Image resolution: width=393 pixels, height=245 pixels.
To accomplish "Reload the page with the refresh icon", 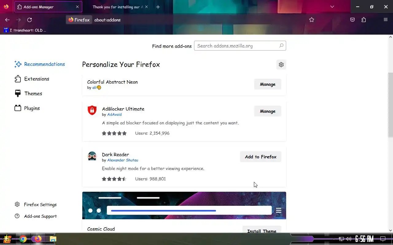I will pyautogui.click(x=29, y=20).
